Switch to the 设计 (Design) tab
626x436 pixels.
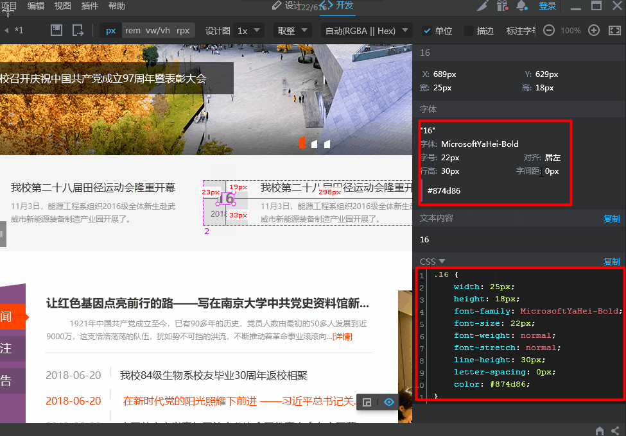pos(287,6)
